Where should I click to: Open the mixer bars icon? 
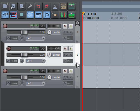(x=63, y=15)
